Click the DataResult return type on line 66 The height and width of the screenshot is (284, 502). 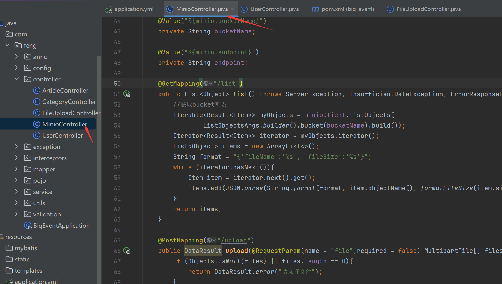click(203, 251)
